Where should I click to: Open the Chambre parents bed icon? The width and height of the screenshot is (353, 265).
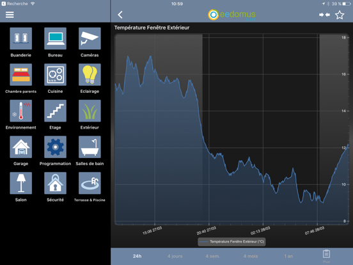pos(21,75)
